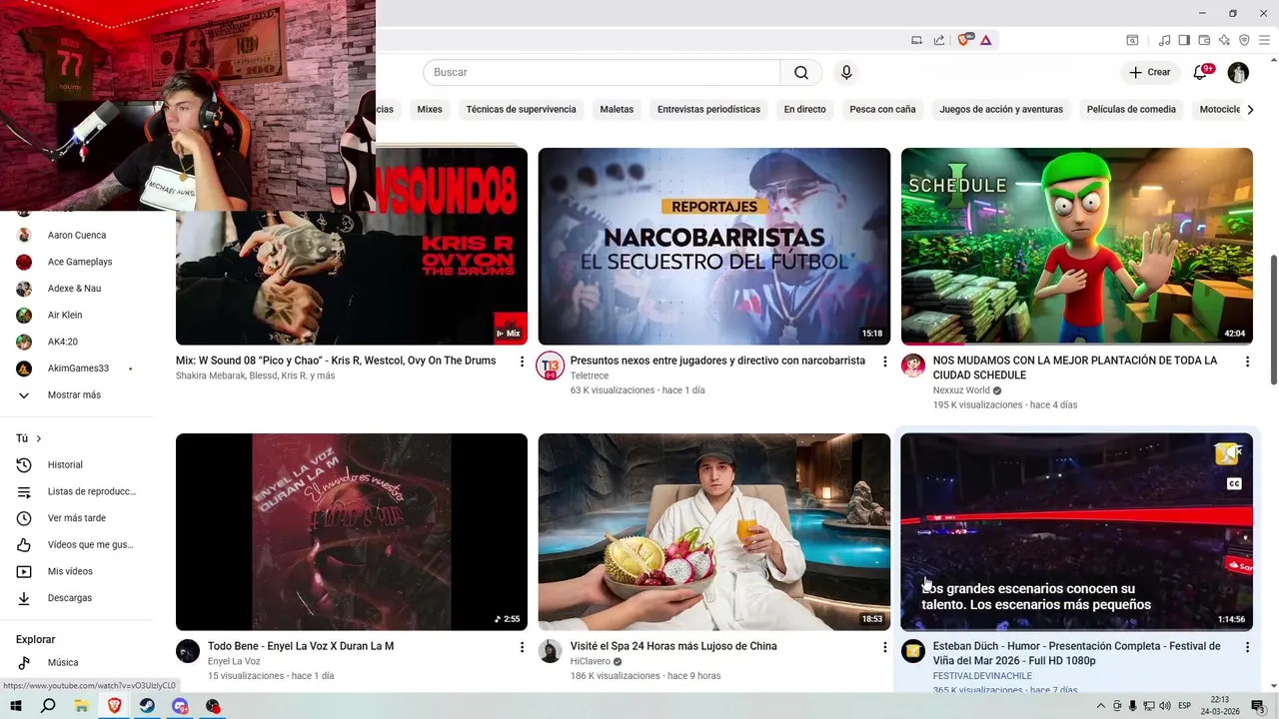The height and width of the screenshot is (719, 1279).
Task: Open File Explorer from the taskbar
Action: (81, 706)
